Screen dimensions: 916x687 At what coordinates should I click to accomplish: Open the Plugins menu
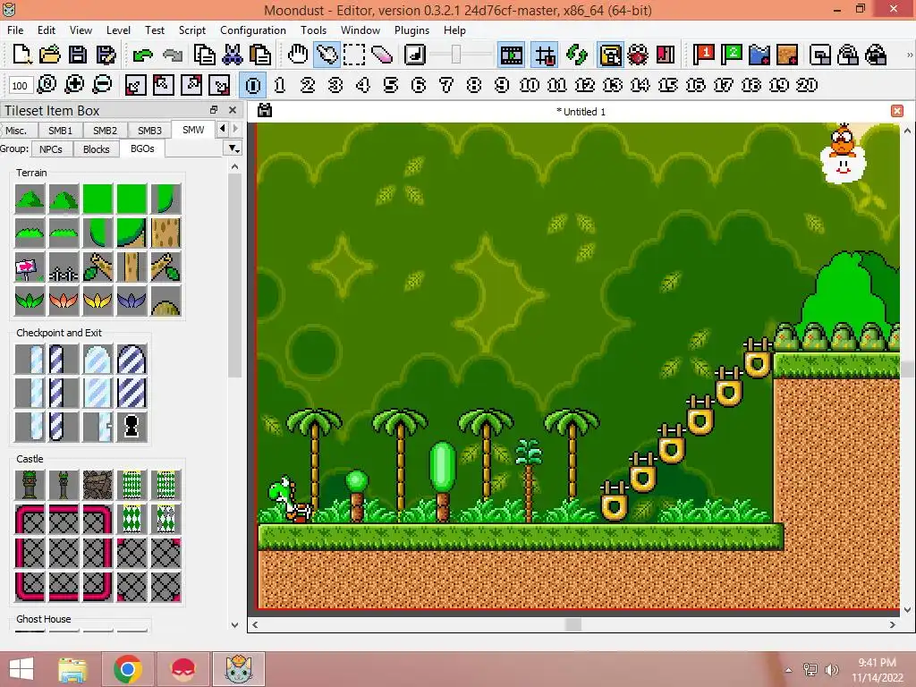411,30
